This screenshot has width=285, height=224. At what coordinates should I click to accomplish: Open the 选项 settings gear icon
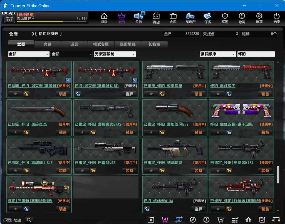pyautogui.click(x=259, y=18)
